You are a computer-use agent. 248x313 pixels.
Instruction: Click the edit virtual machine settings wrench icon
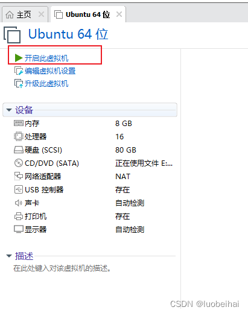pyautogui.click(x=19, y=71)
